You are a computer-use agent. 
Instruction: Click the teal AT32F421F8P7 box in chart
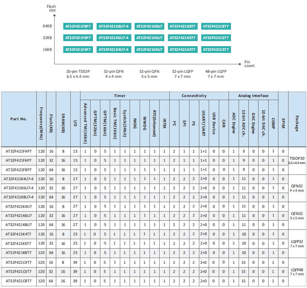coord(78,26)
